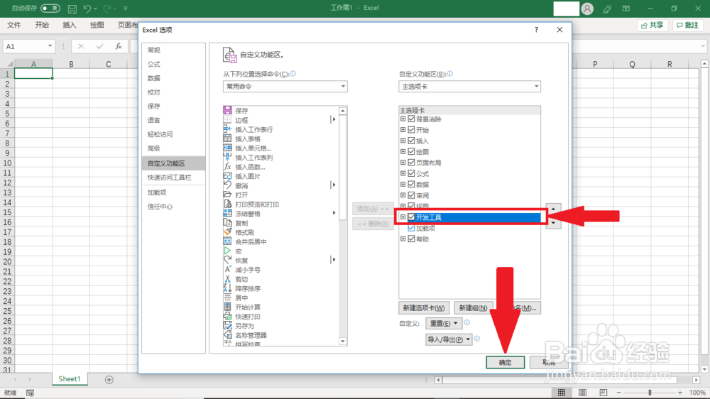The width and height of the screenshot is (710, 399).
Task: Click the Redo arrow icon
Action: point(107,8)
